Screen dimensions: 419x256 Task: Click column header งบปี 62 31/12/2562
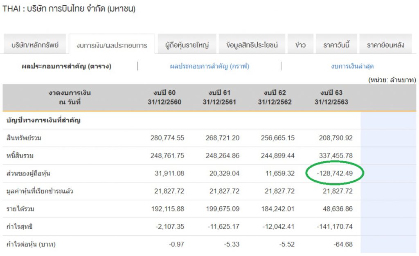(275, 97)
